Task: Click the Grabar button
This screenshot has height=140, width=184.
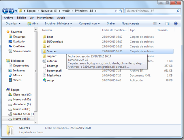Action: coord(111,23)
